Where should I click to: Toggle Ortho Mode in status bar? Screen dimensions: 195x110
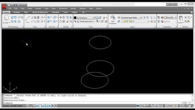pos(34,106)
